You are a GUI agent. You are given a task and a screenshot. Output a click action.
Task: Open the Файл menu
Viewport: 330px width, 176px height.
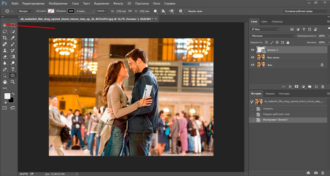tap(15, 4)
